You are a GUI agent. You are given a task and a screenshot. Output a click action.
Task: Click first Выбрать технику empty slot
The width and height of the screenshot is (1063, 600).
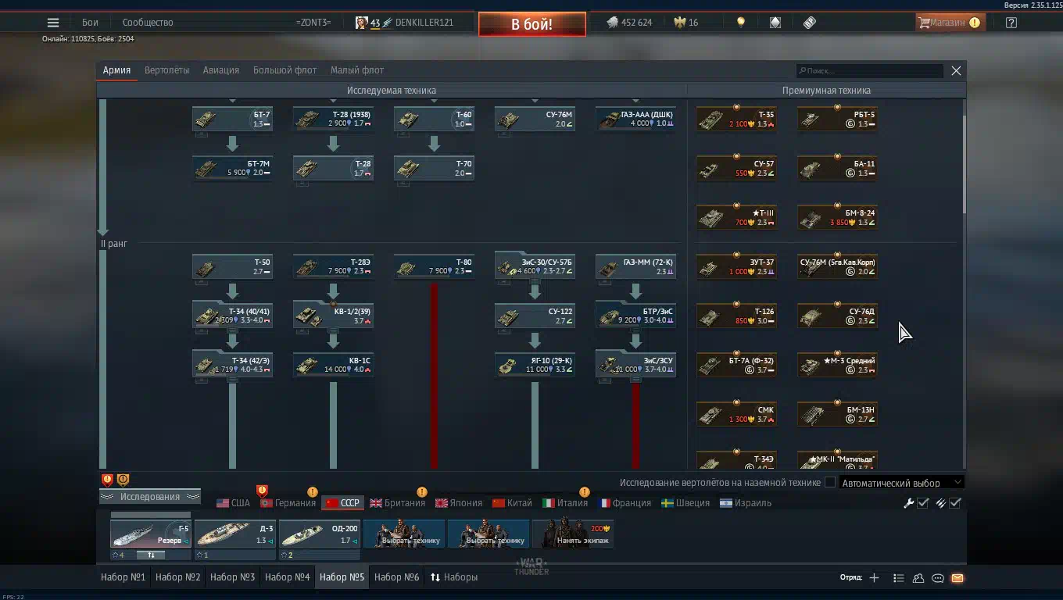click(404, 534)
